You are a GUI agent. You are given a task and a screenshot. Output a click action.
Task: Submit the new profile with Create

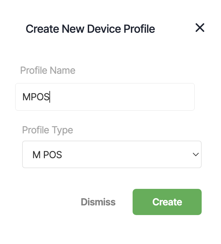pyautogui.click(x=167, y=202)
